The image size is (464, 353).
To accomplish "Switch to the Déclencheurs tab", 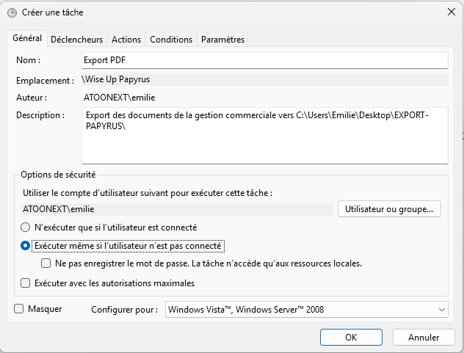I will (78, 40).
